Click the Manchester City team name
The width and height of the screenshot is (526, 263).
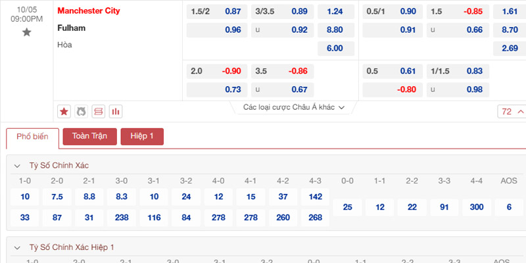(89, 11)
